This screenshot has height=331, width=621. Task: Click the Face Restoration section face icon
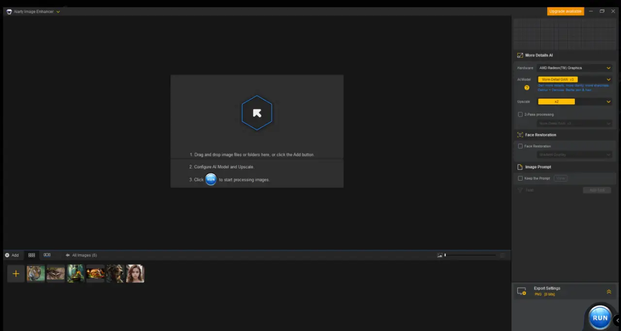pos(520,135)
